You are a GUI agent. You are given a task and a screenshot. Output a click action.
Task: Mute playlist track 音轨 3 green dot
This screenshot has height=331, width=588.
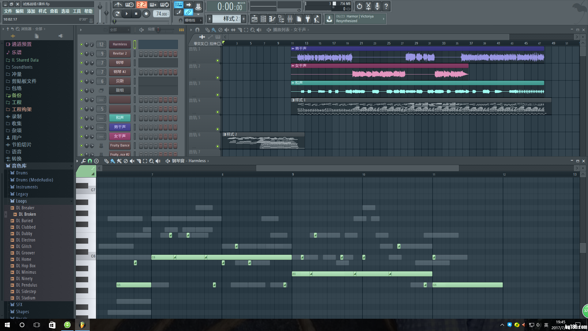[x=217, y=95]
